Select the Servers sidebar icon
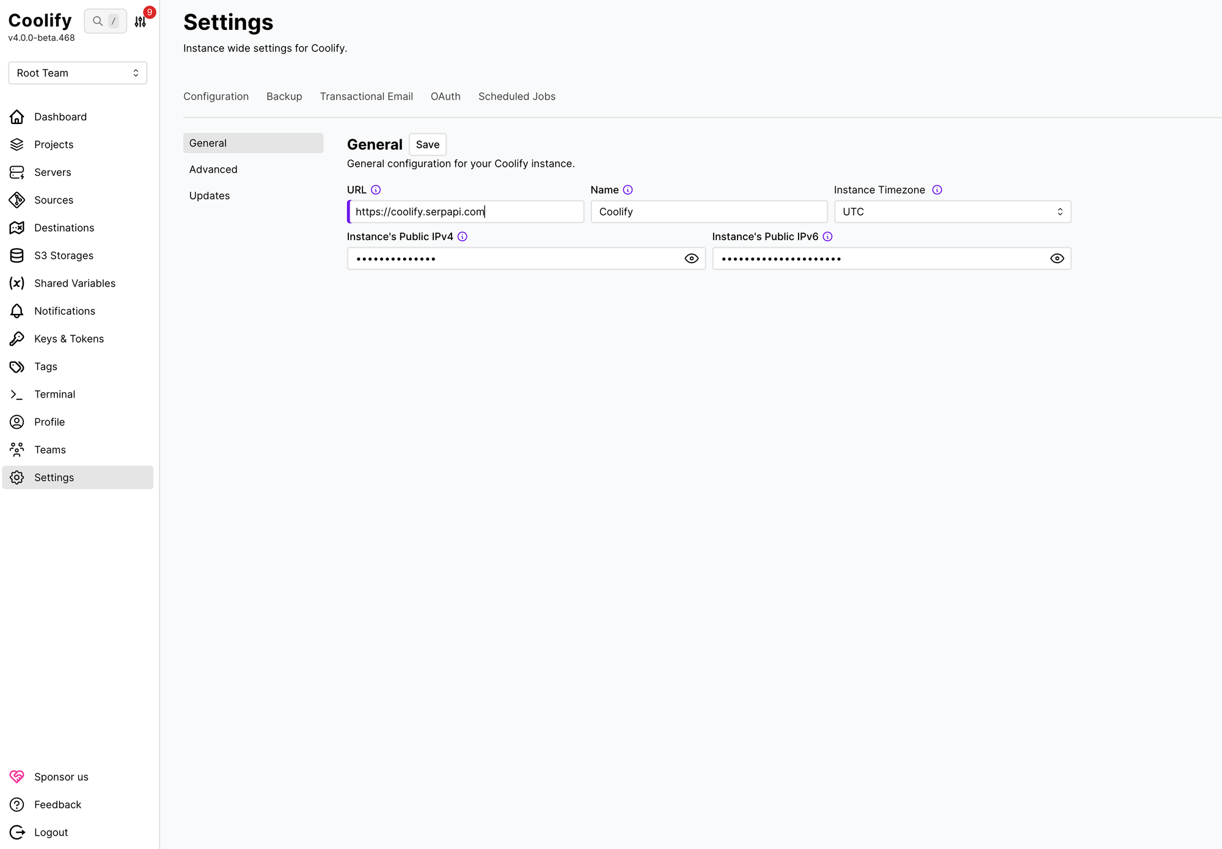The height and width of the screenshot is (849, 1222). [x=16, y=172]
